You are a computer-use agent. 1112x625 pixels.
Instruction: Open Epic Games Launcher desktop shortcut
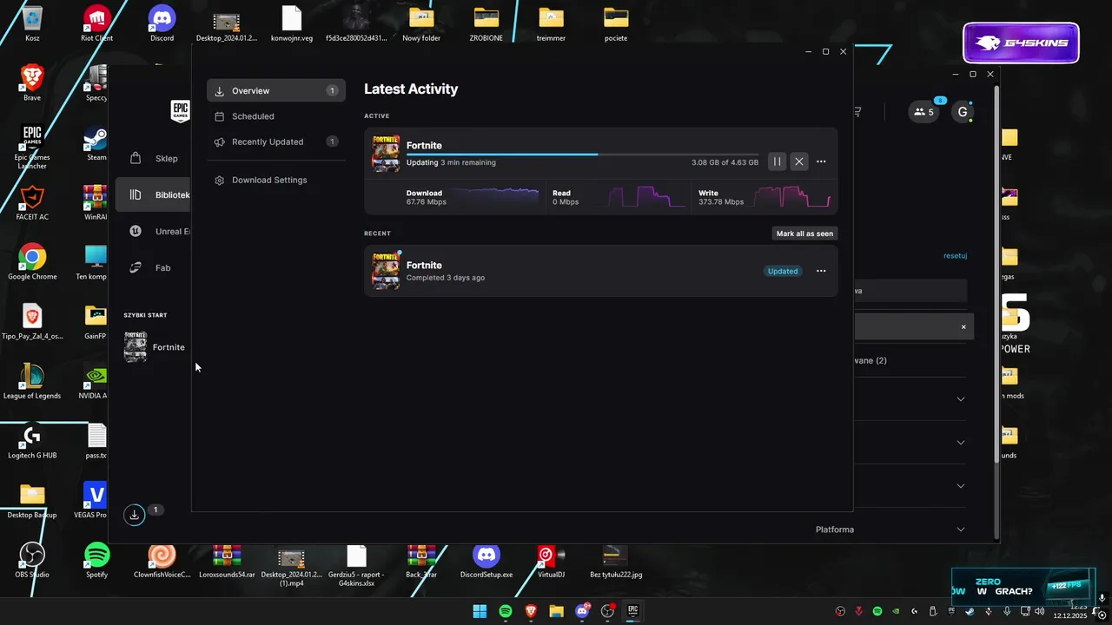(x=32, y=146)
